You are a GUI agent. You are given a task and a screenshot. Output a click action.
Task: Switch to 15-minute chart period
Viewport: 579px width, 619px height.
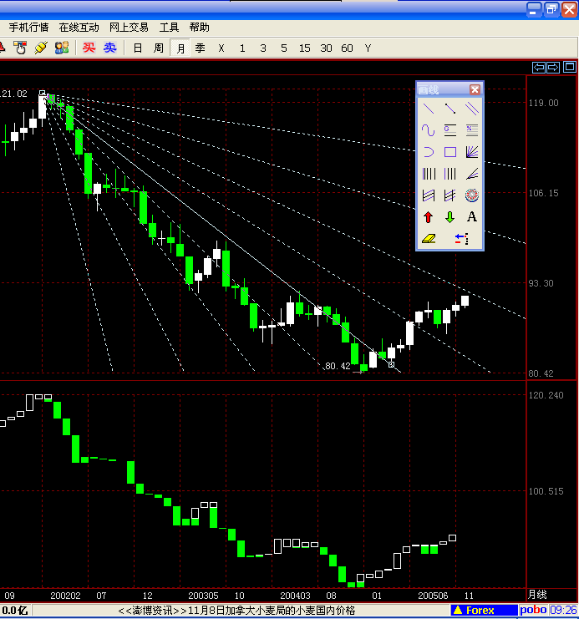point(304,48)
